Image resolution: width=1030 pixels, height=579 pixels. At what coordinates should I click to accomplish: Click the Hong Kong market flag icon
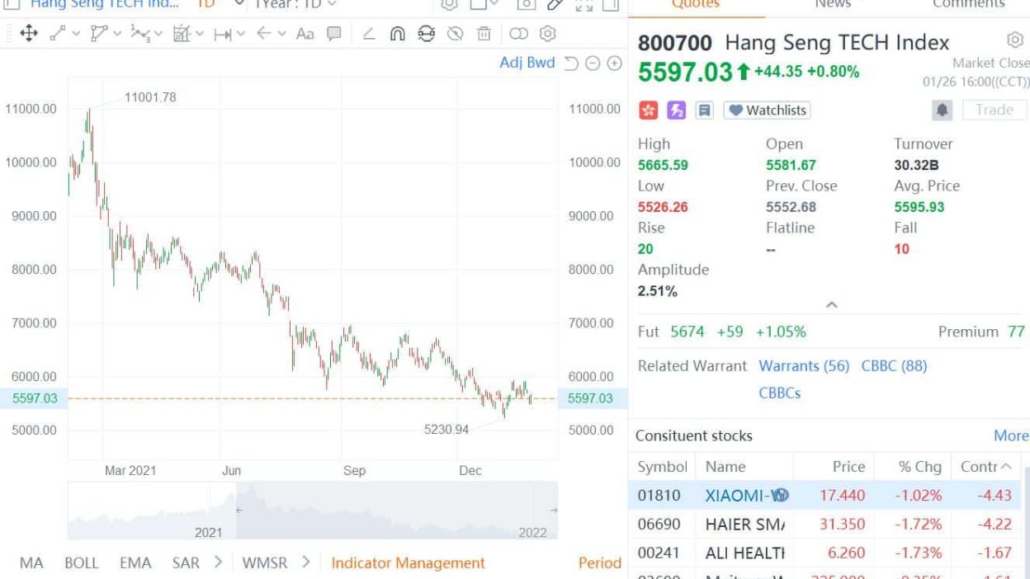pyautogui.click(x=649, y=111)
